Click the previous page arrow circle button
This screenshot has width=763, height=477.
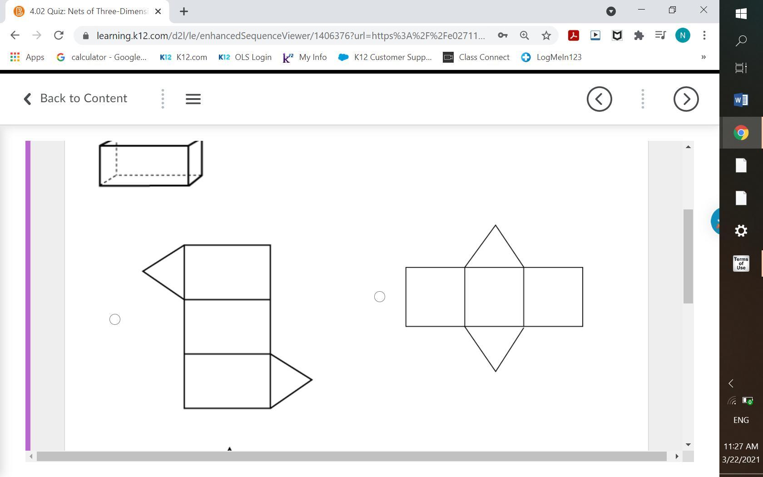point(599,99)
